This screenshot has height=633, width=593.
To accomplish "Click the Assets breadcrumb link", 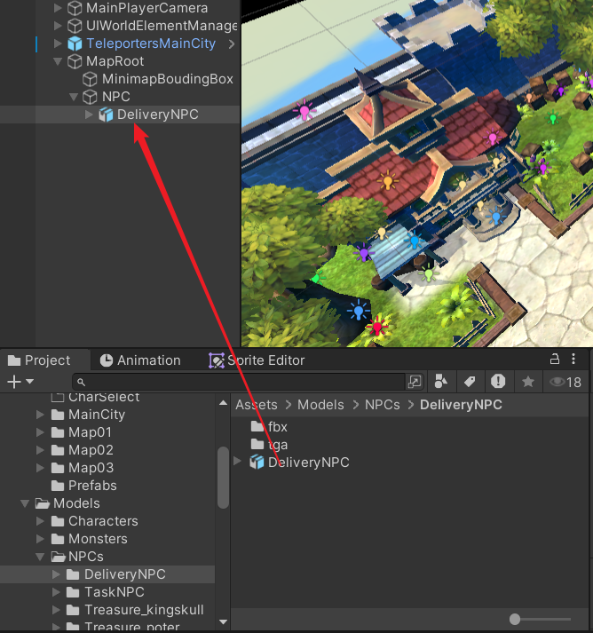I will pos(257,405).
